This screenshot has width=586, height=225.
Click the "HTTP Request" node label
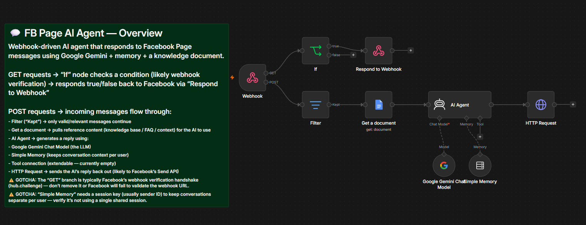tap(541, 123)
